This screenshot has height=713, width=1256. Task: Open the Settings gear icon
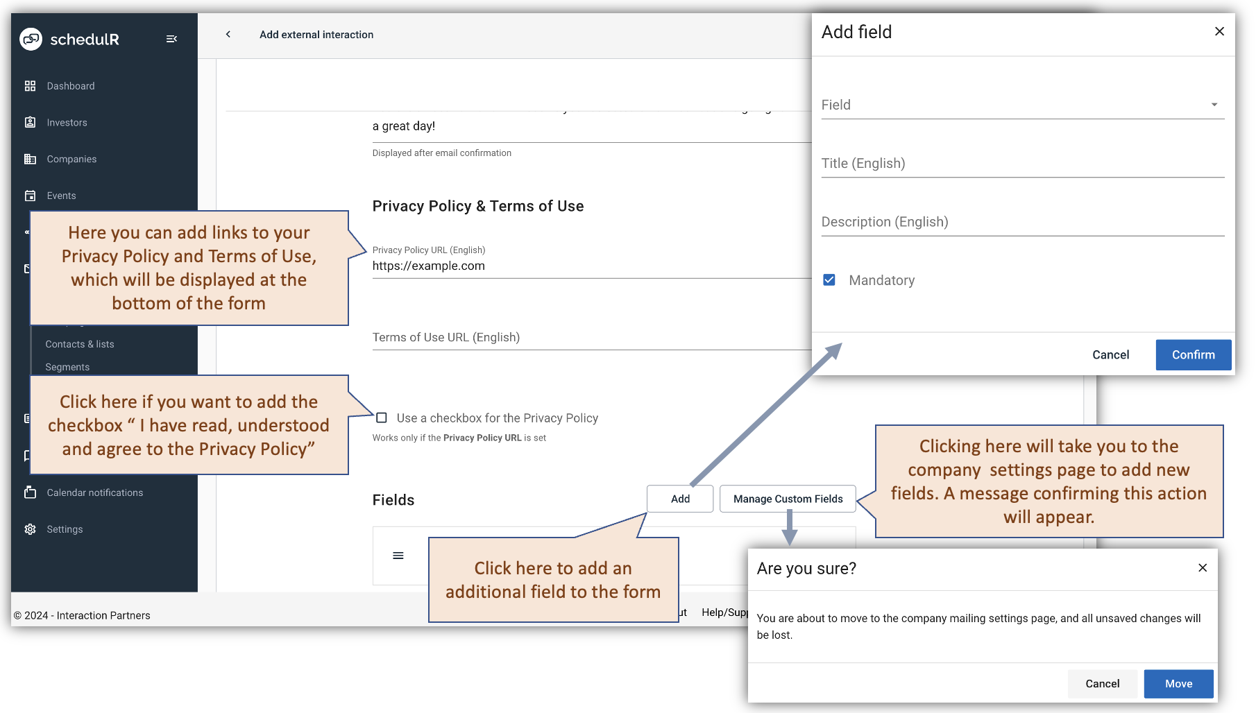coord(31,529)
